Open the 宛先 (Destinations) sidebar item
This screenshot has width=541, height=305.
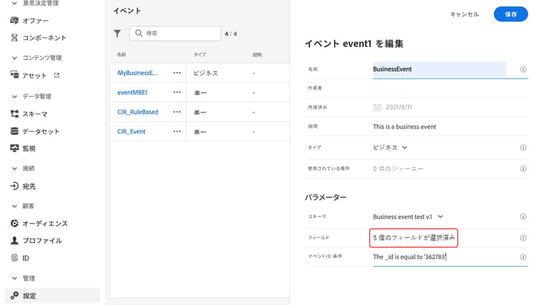point(23,186)
